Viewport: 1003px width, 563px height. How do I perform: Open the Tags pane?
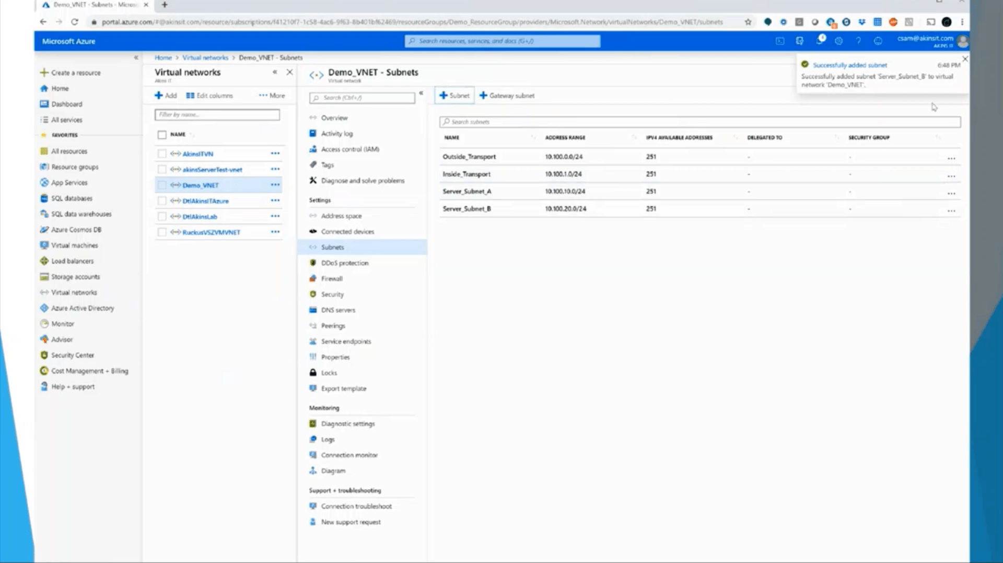(x=328, y=165)
